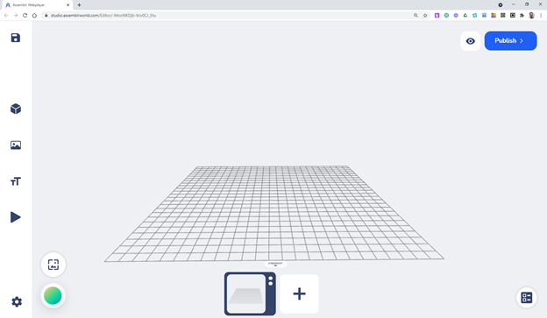The image size is (547, 318).
Task: Select the Assemblr Webplayer browser tab
Action: (37, 5)
